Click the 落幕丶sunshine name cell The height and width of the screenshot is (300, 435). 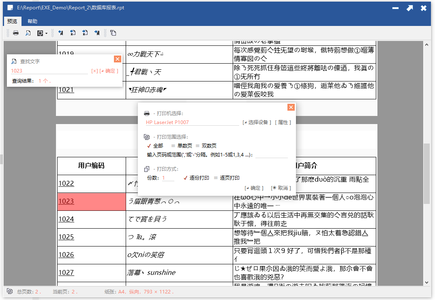[x=179, y=273]
